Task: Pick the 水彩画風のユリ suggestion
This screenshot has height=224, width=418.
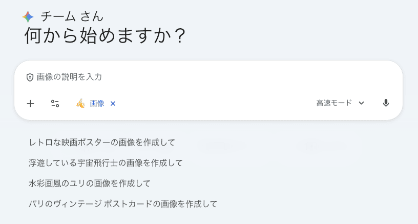Action: (89, 183)
